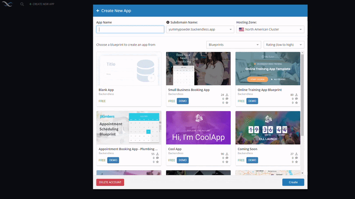Click the Backendless logo icon
This screenshot has height=199, width=355.
pos(8,4)
